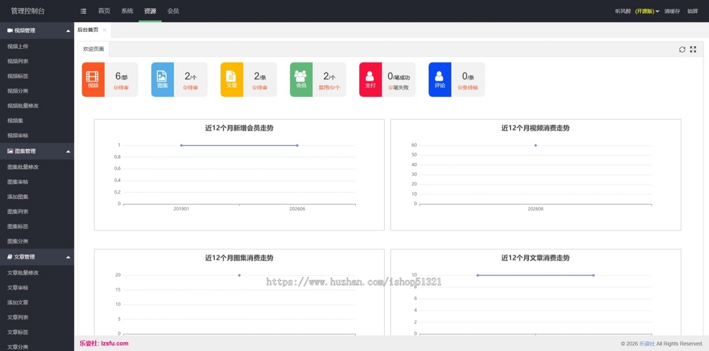Click the 近12个月图集消费走势 chart title
The height and width of the screenshot is (351, 709).
[239, 258]
